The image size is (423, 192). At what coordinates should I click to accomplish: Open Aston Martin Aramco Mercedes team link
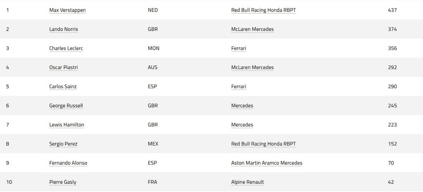[266, 163]
